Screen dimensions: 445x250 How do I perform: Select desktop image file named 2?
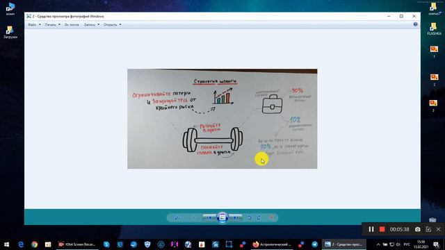click(x=434, y=79)
